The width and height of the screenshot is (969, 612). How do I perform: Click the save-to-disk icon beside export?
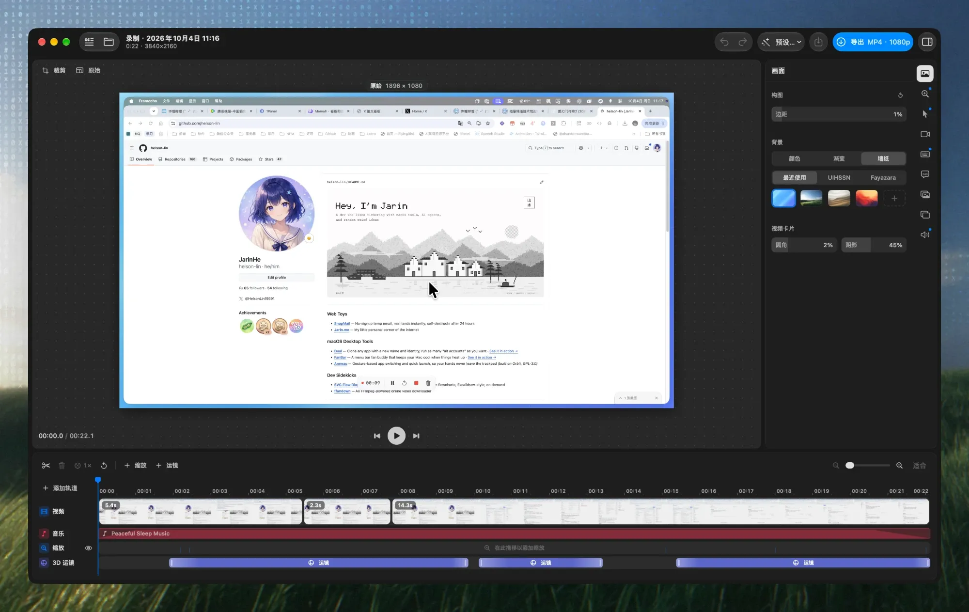coord(818,42)
